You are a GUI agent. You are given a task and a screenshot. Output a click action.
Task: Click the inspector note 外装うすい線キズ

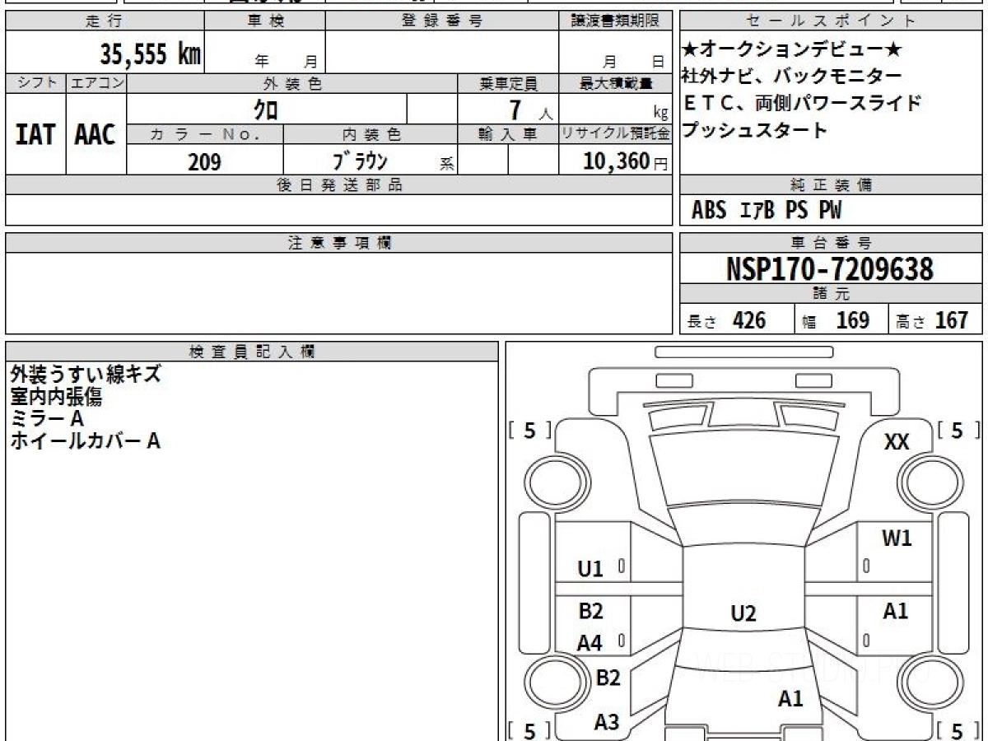(86, 375)
